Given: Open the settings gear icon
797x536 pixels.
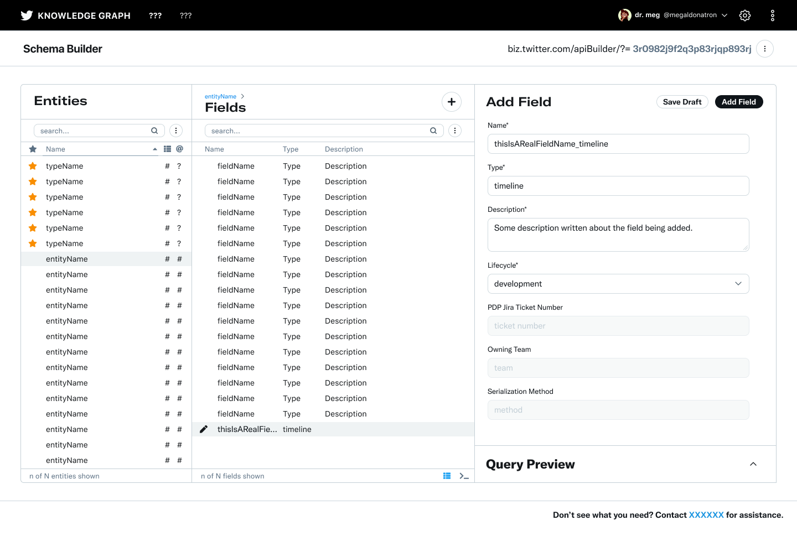Looking at the screenshot, I should [745, 15].
